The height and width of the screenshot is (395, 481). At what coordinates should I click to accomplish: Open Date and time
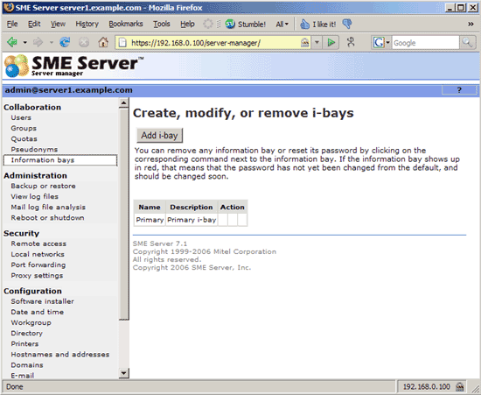point(38,312)
